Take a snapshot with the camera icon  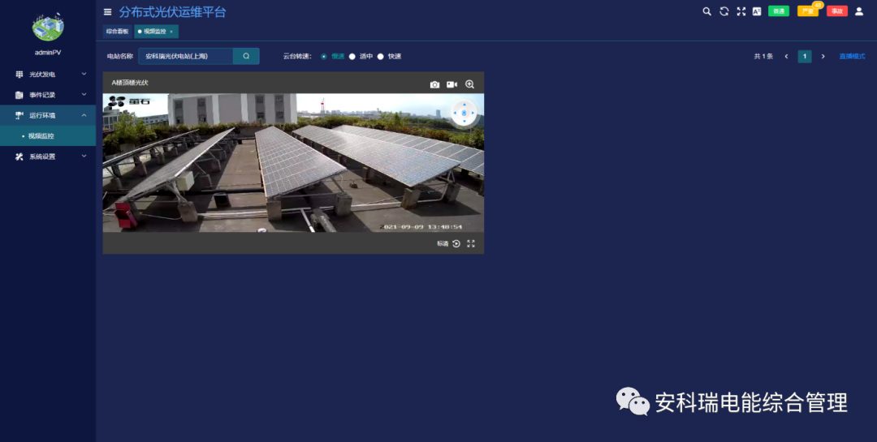pyautogui.click(x=434, y=84)
